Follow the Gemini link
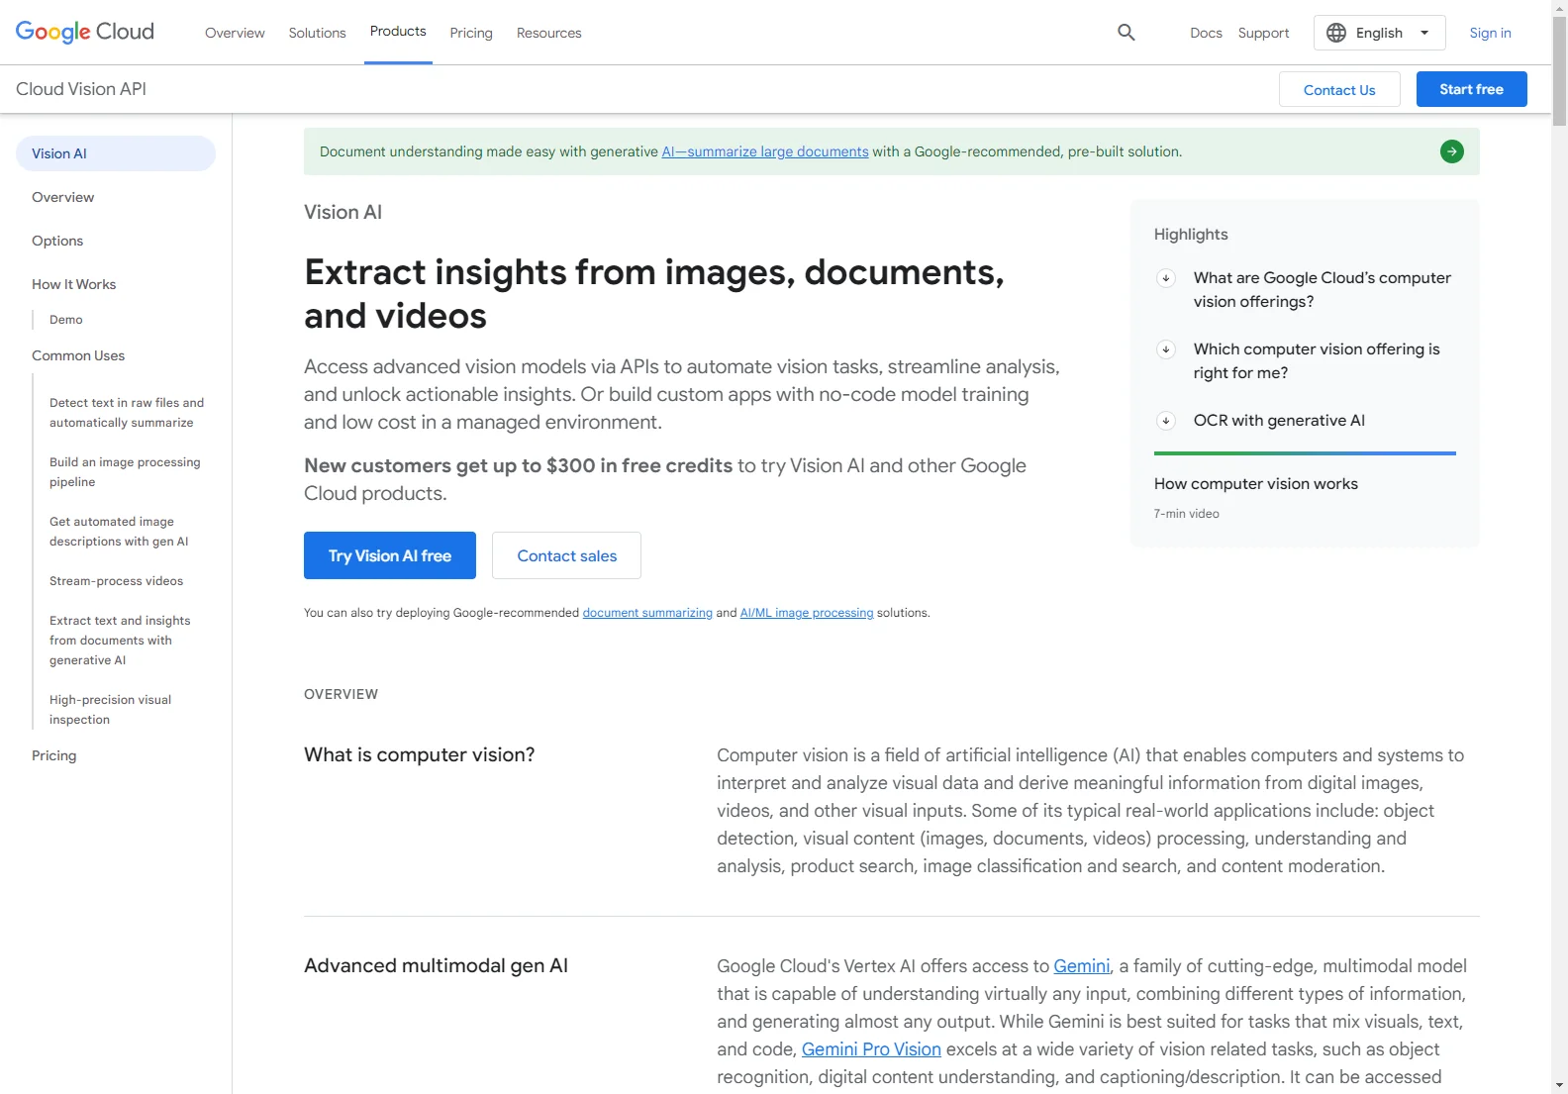Image resolution: width=1568 pixels, height=1094 pixels. point(1081,966)
